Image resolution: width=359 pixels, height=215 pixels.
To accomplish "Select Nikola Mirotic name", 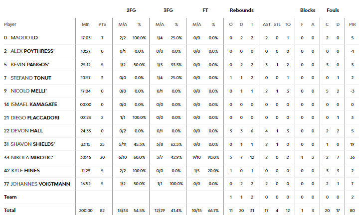I will pyautogui.click(x=32, y=158).
